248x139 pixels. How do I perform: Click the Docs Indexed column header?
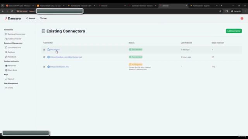(x=217, y=43)
